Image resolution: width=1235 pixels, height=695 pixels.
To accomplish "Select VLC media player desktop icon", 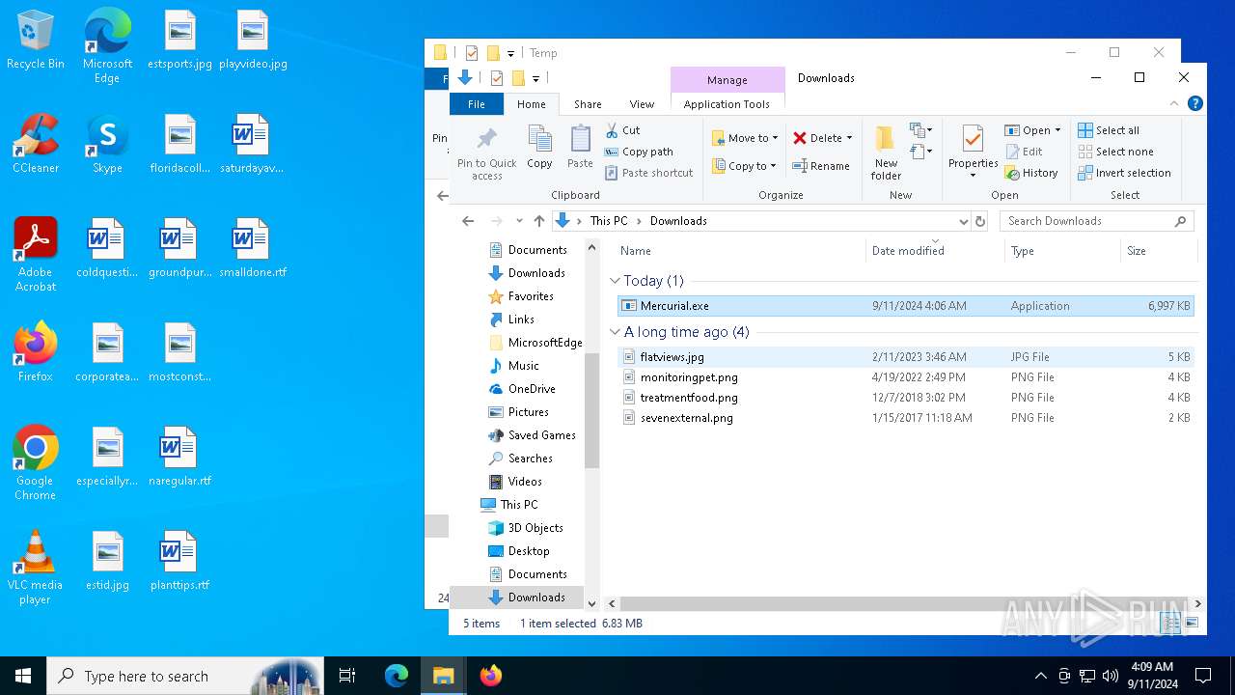I will point(36,568).
